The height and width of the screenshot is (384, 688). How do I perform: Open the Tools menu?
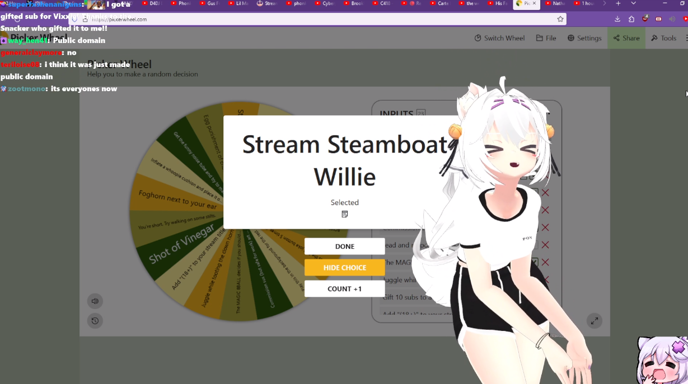click(x=663, y=38)
